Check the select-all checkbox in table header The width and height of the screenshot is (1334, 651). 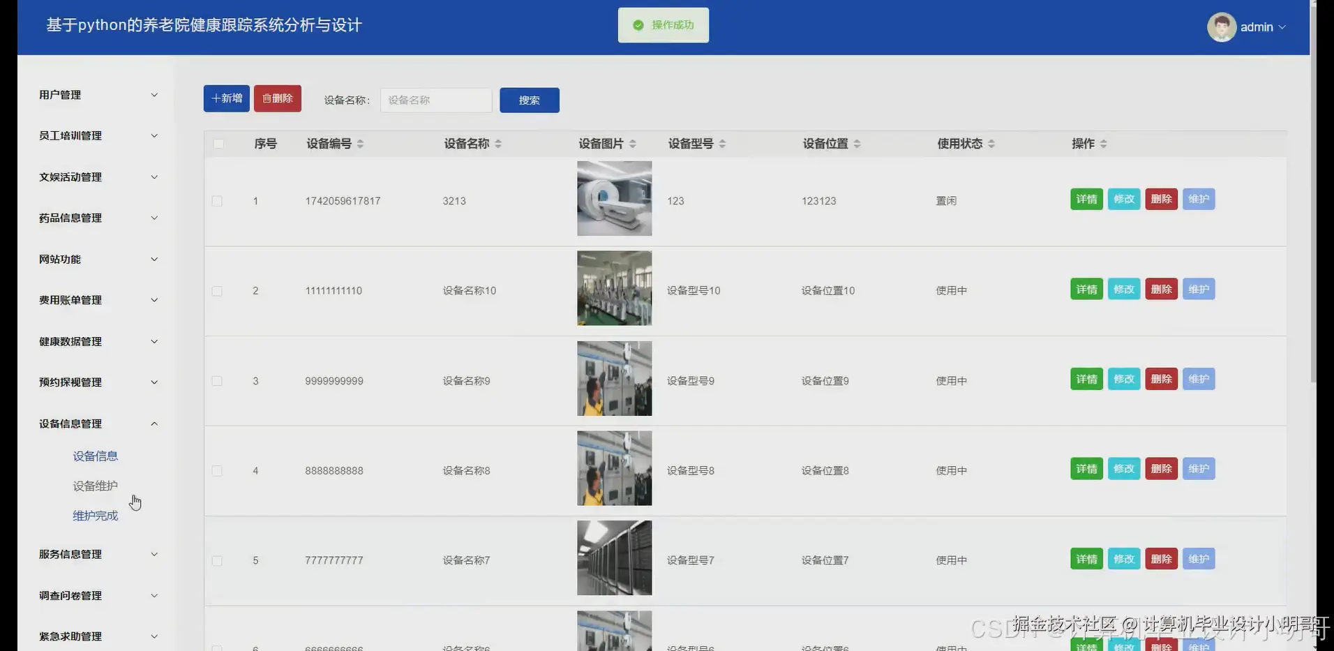(x=219, y=144)
